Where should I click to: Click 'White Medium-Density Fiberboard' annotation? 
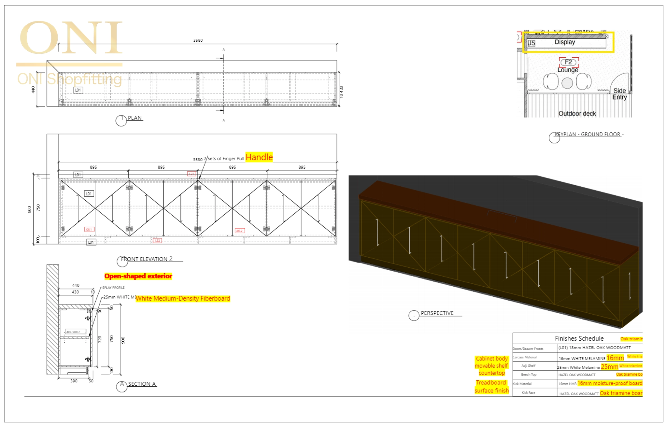pyautogui.click(x=183, y=298)
